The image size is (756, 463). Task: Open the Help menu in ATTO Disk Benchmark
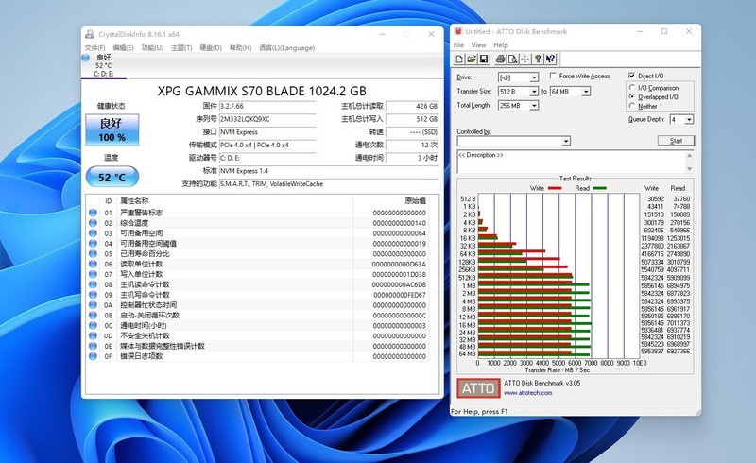(x=501, y=44)
